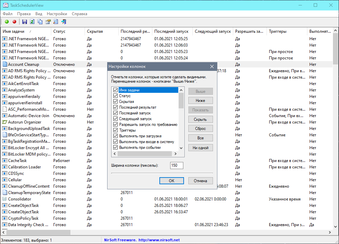Image resolution: width=339 pixels, height=244 pixels.
Task: Open the nirsoft.net link in the status bar
Action: [x=159, y=240]
